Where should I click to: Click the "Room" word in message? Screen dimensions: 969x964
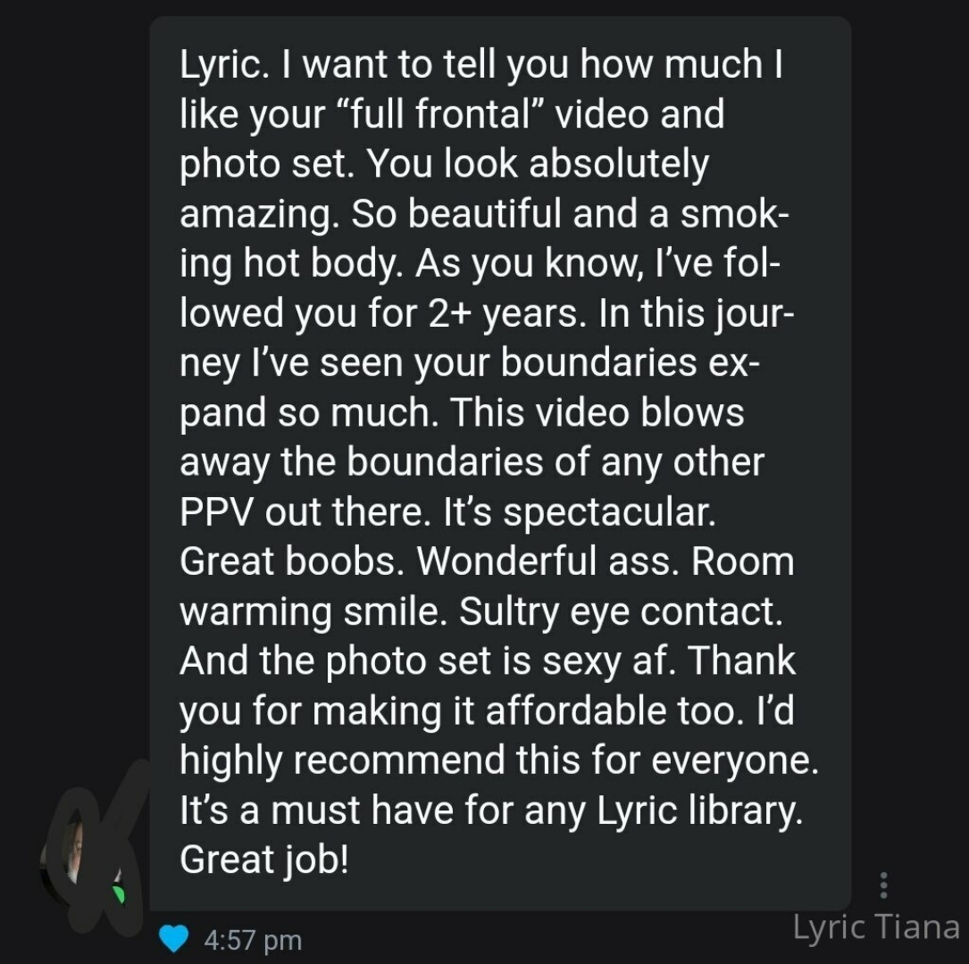(x=743, y=561)
